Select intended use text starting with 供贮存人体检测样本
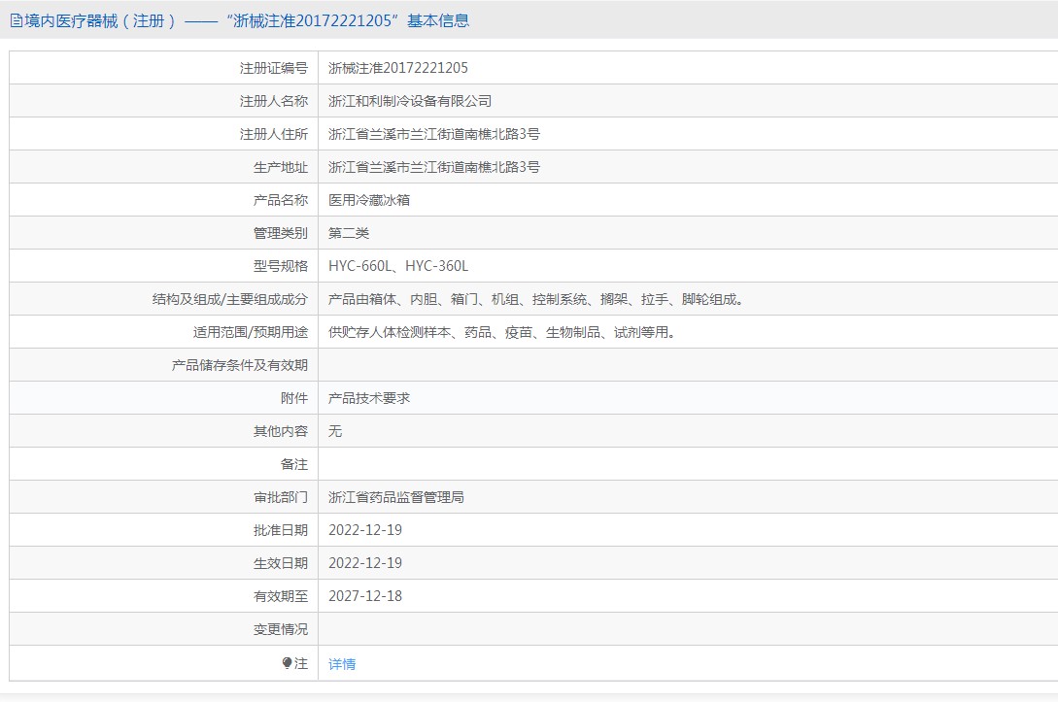Viewport: 1058px width, 702px height. click(502, 332)
